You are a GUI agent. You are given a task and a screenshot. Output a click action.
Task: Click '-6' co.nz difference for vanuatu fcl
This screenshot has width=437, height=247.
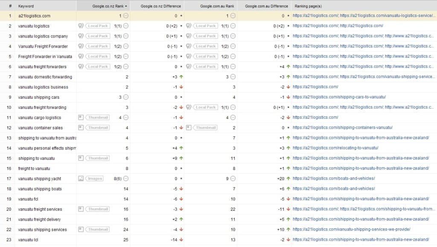pyautogui.click(x=175, y=199)
